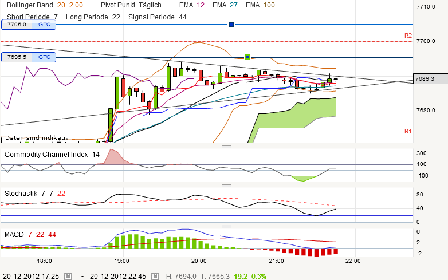
Task: Select the green square marker on 7695.5 order line
Action: [x=247, y=57]
